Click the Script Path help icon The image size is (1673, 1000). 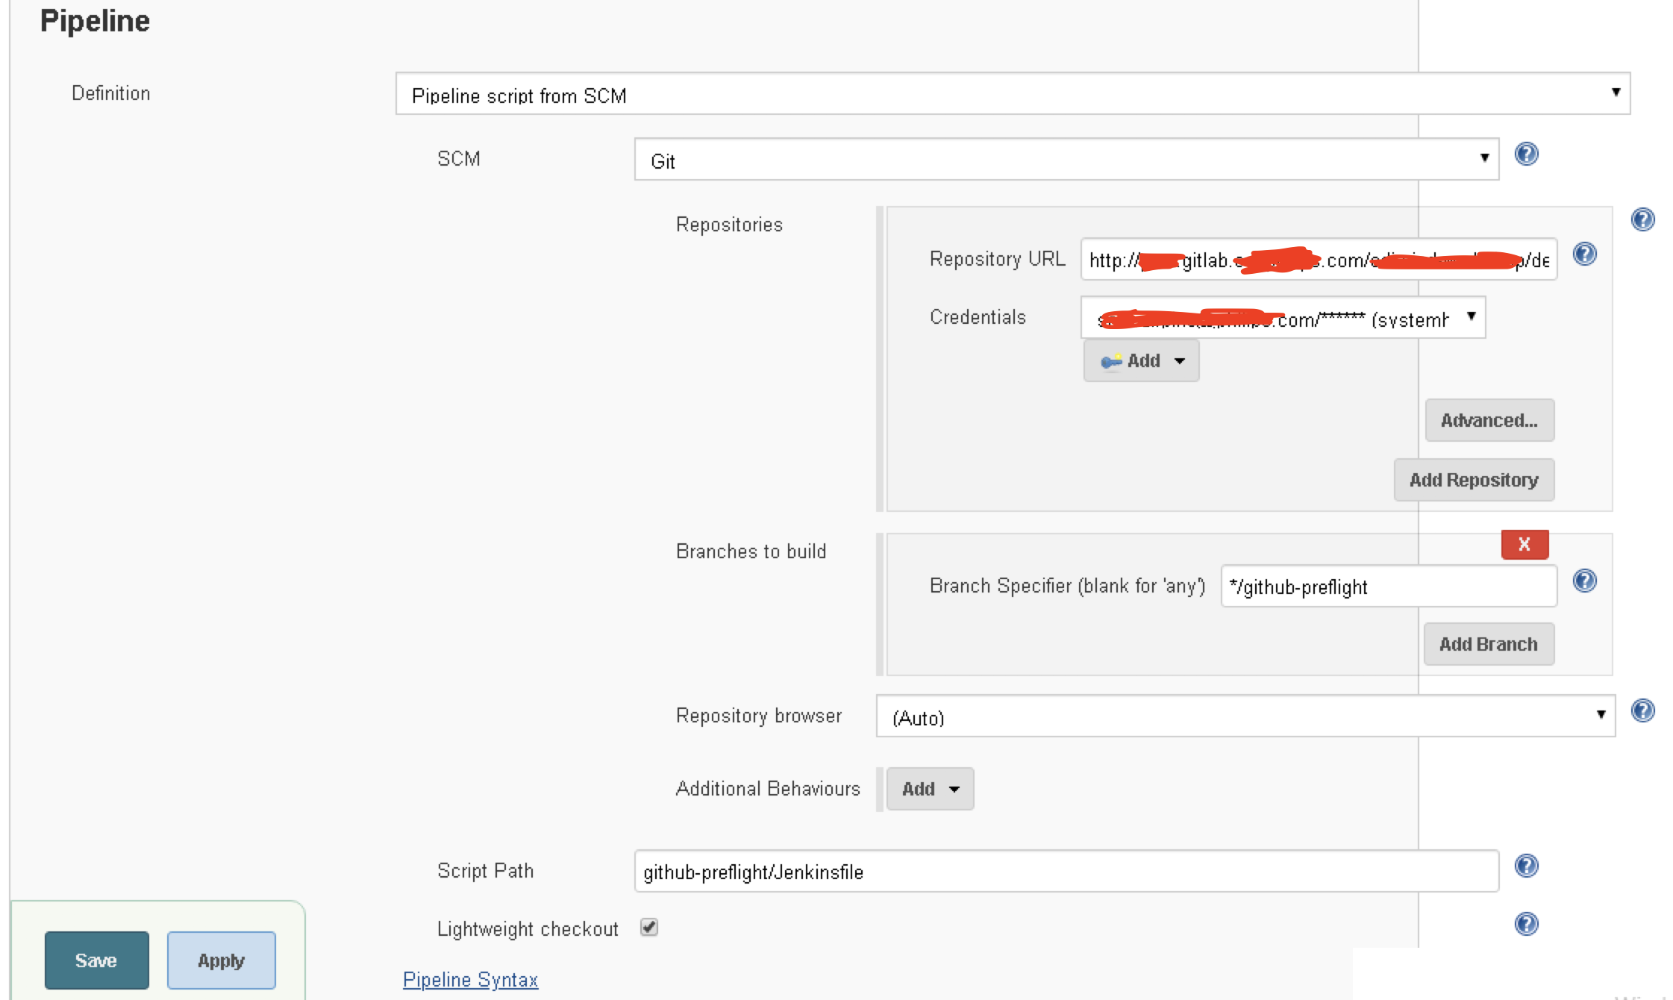pyautogui.click(x=1526, y=866)
